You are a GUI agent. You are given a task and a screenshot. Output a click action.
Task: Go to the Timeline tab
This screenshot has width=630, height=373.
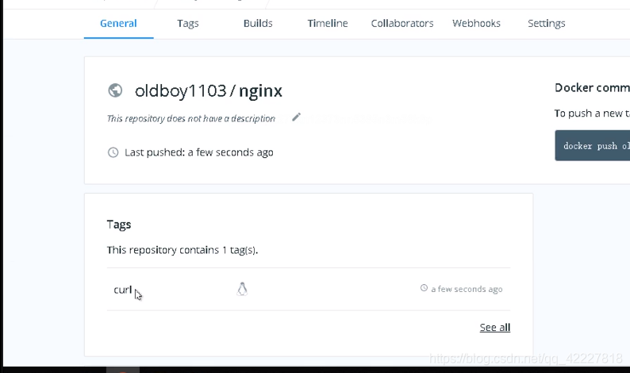click(328, 23)
